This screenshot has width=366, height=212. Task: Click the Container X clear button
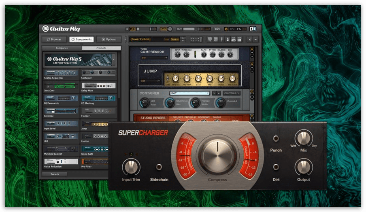(214, 93)
